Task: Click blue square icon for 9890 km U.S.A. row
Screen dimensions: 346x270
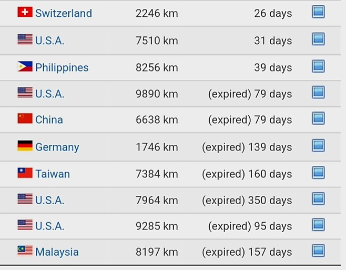Action: [318, 92]
